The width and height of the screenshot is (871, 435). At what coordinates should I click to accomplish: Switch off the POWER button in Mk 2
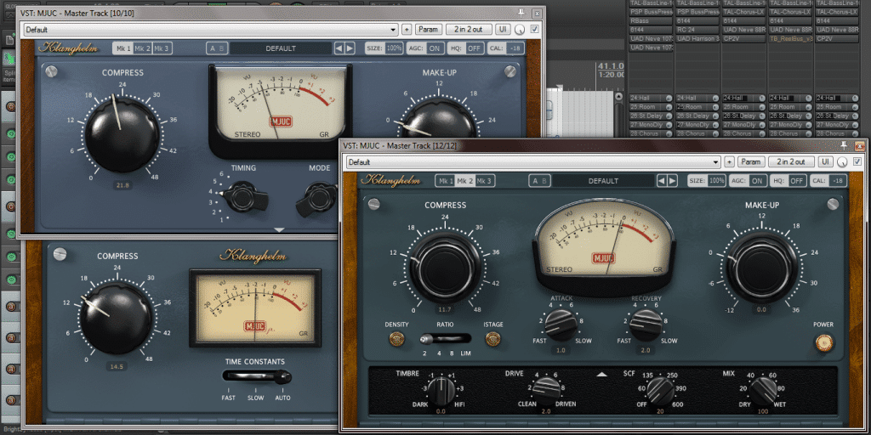[824, 342]
